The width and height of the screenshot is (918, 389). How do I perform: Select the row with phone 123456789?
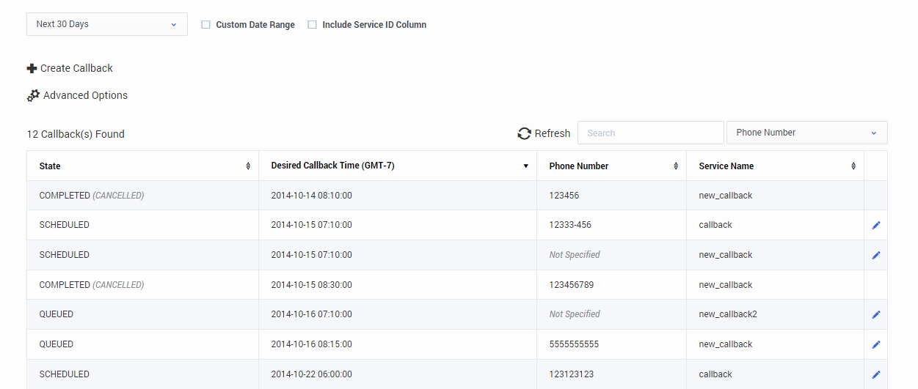pyautogui.click(x=571, y=285)
